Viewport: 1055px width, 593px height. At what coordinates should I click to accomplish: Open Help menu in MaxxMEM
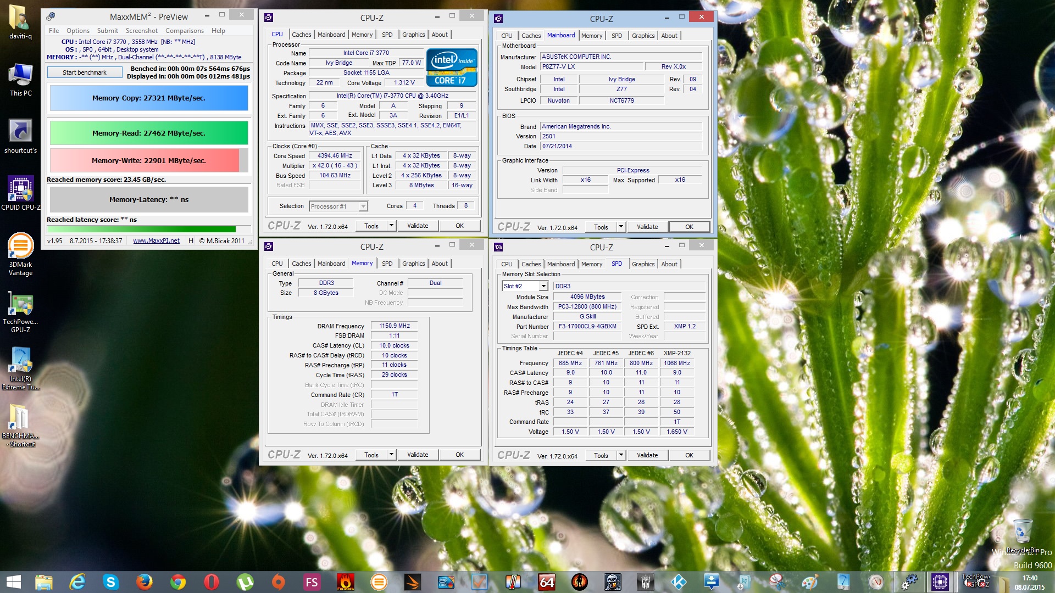tap(218, 31)
